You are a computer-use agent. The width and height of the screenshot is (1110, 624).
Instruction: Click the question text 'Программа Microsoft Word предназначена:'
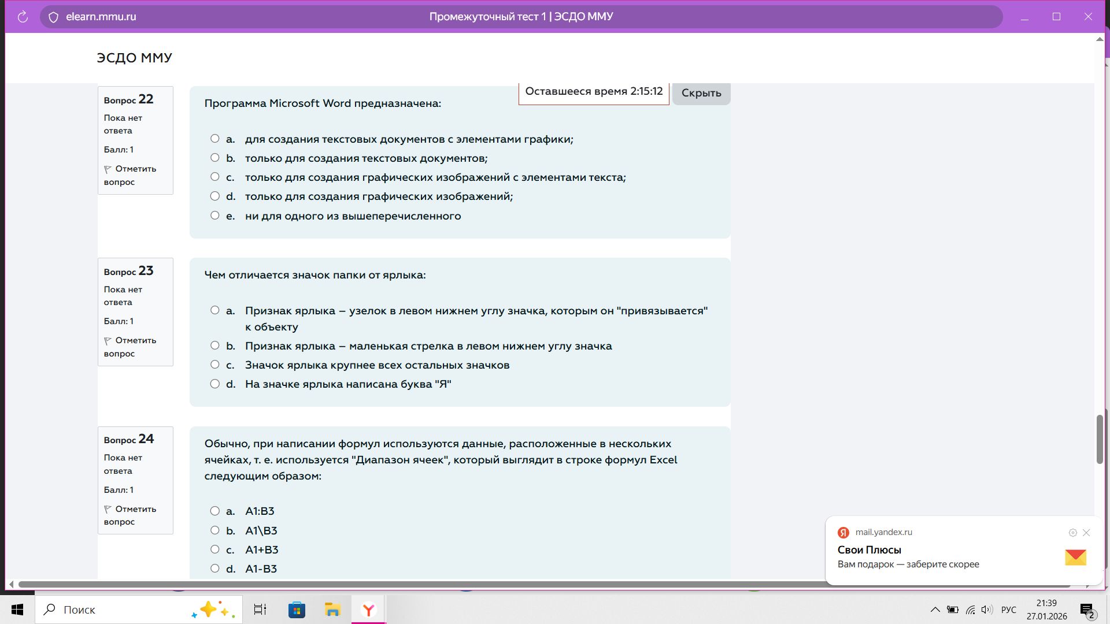coord(323,103)
